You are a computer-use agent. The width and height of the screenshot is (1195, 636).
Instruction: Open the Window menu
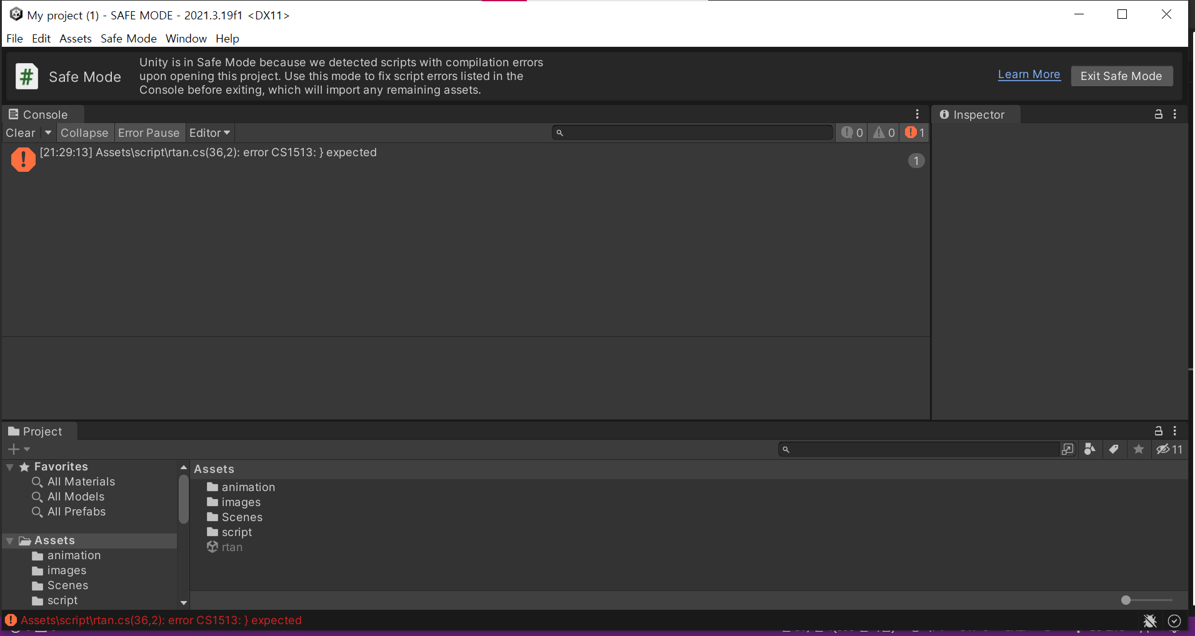(x=186, y=38)
